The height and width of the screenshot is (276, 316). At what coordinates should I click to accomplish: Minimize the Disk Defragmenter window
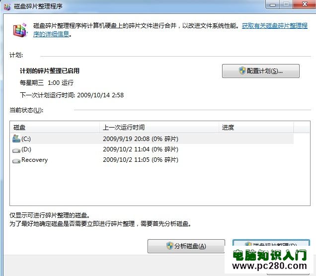click(x=272, y=4)
